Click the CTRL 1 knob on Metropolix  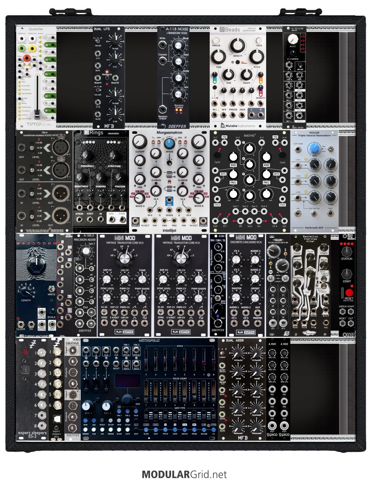click(88, 405)
